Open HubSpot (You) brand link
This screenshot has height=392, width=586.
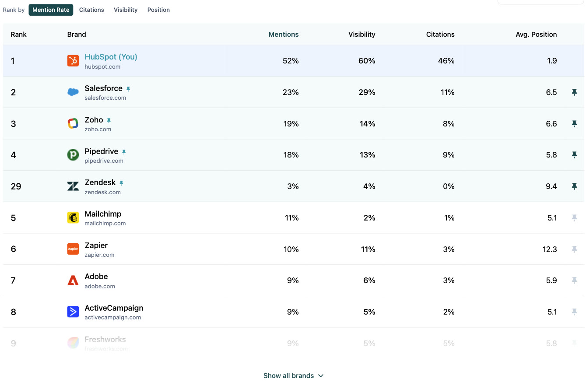click(x=111, y=57)
